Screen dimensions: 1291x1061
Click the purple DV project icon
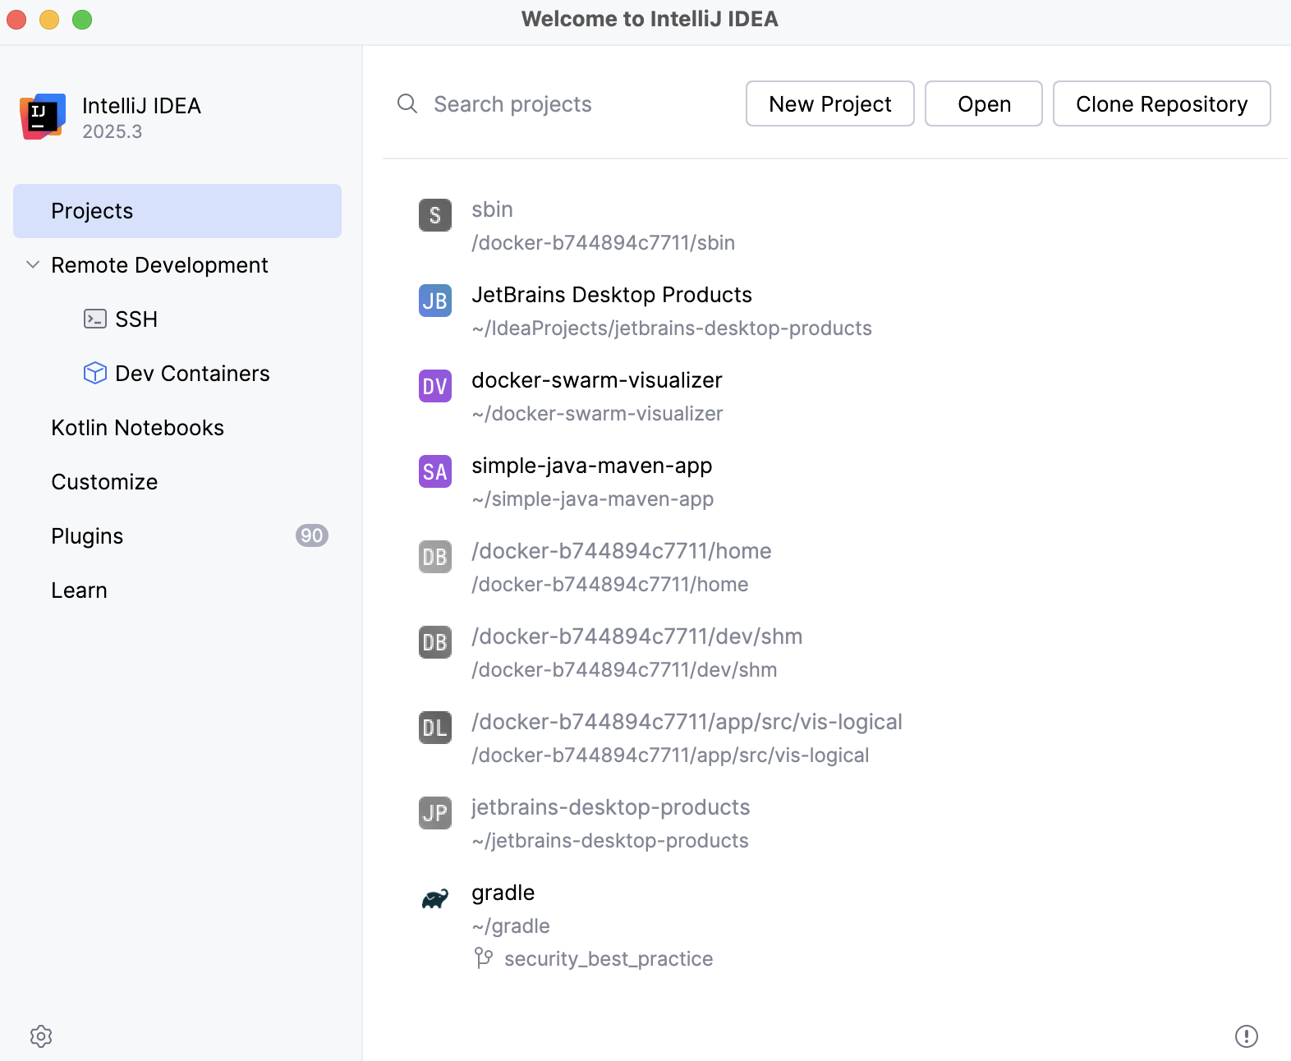pyautogui.click(x=435, y=386)
